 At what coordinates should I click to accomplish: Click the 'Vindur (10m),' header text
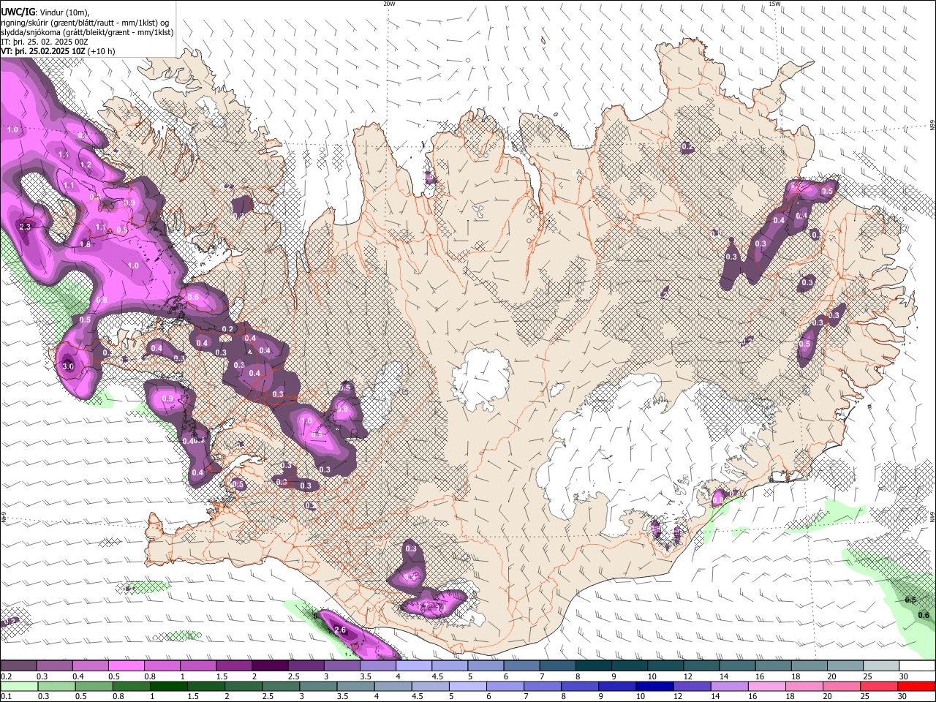(x=64, y=12)
